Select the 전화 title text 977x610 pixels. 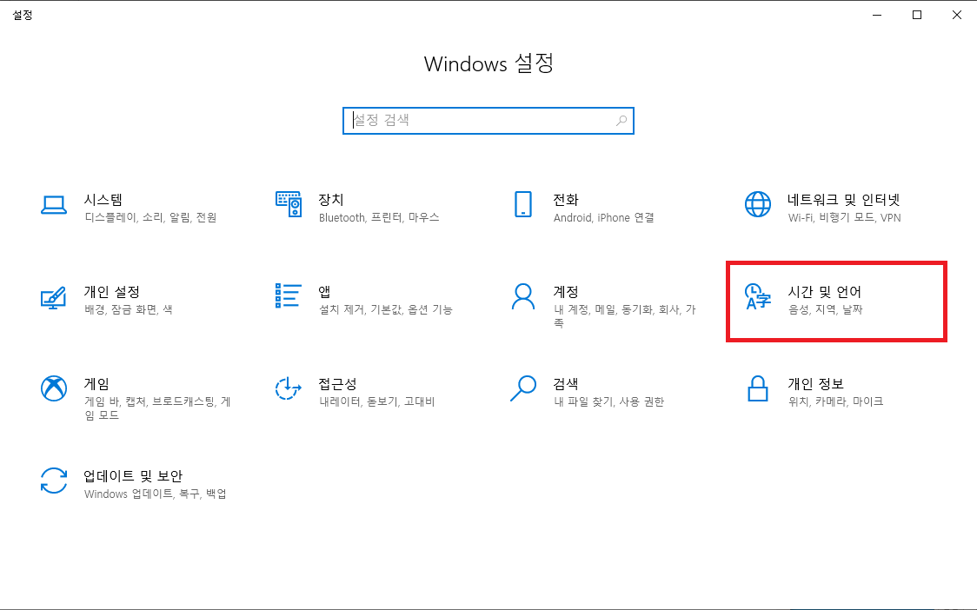(566, 200)
